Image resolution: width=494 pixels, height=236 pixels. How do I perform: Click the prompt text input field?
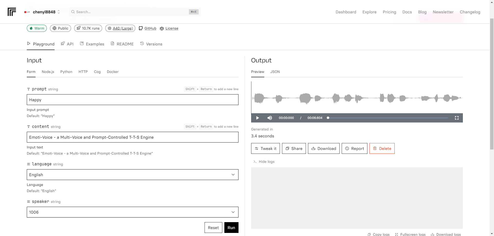click(x=133, y=100)
